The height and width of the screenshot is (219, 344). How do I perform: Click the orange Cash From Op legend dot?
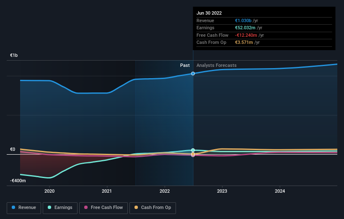pos(136,207)
